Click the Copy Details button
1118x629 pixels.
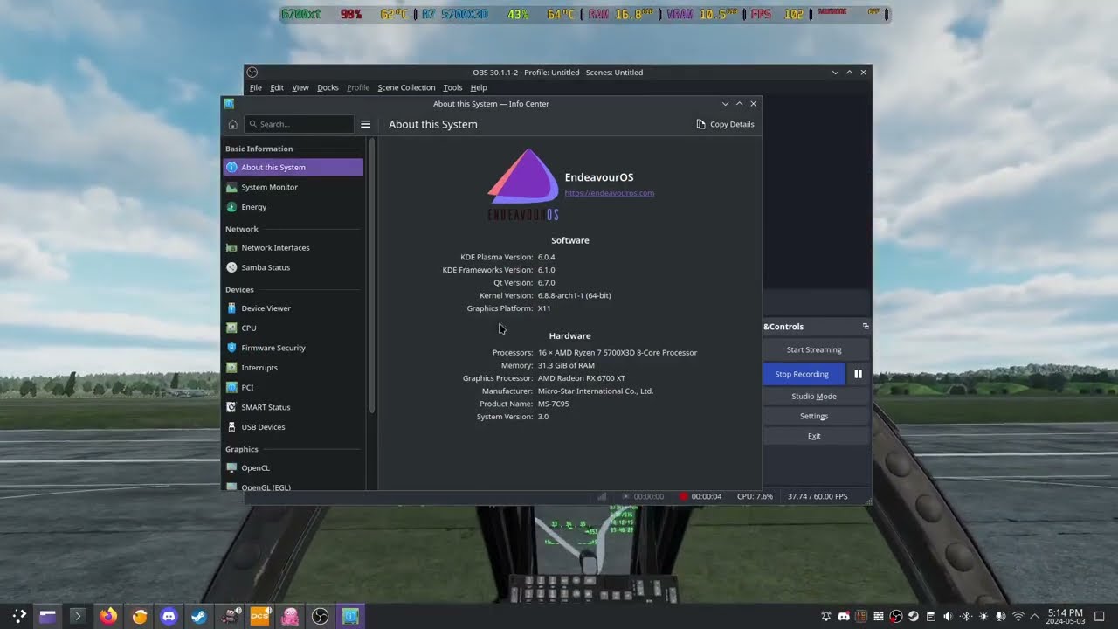725,124
